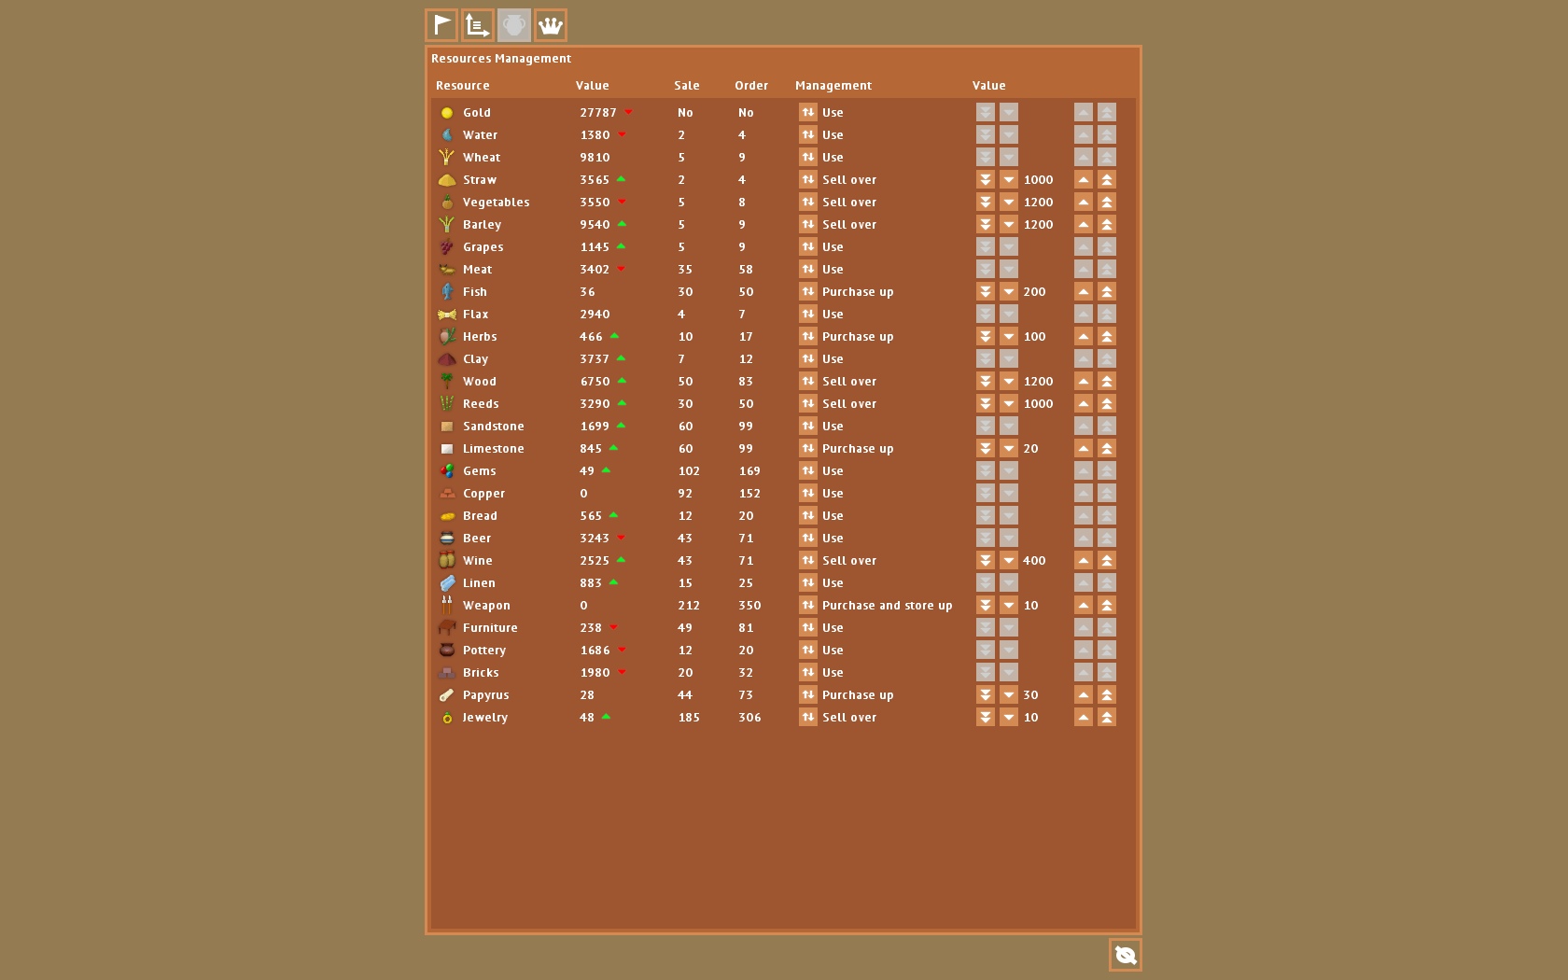Viewport: 1568px width, 980px height.
Task: Select the vase resources tab icon
Action: 514,25
